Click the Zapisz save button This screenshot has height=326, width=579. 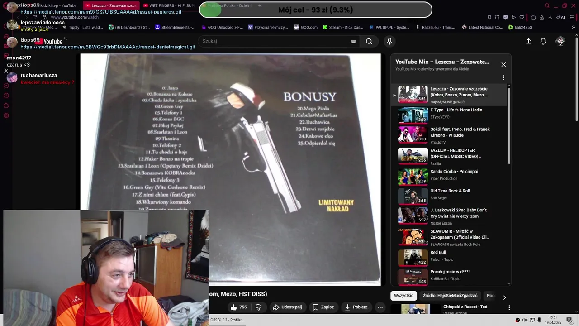323,307
